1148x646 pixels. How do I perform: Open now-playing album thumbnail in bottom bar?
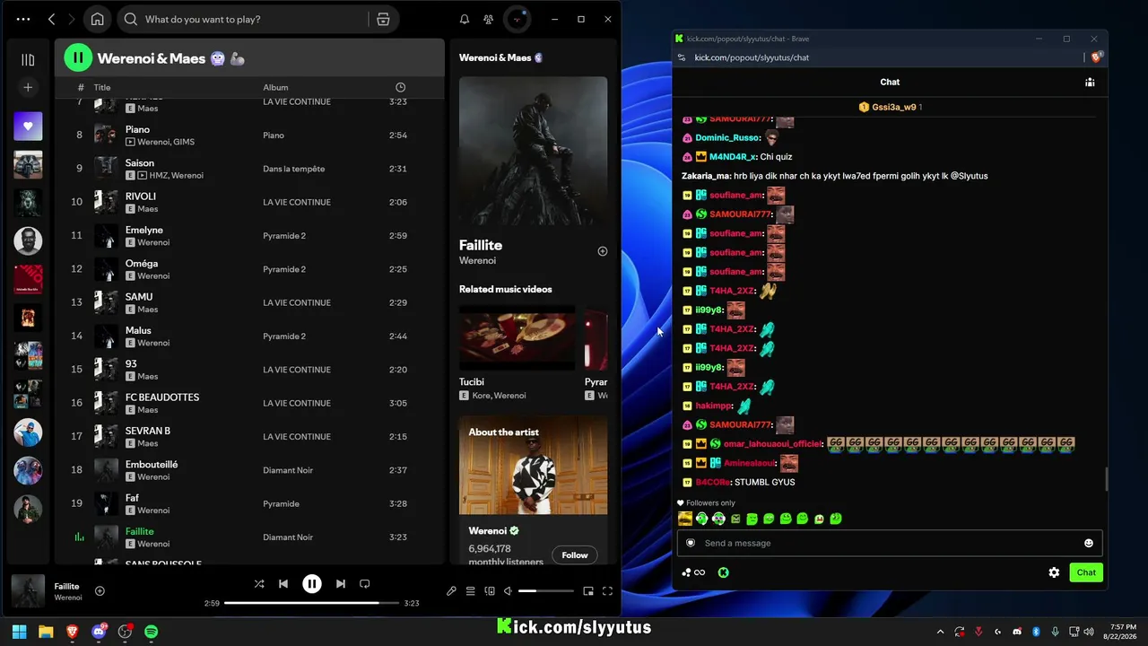coord(28,591)
